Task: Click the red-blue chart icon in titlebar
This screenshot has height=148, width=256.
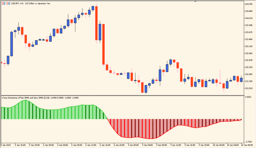Action: pyautogui.click(x=8, y=3)
